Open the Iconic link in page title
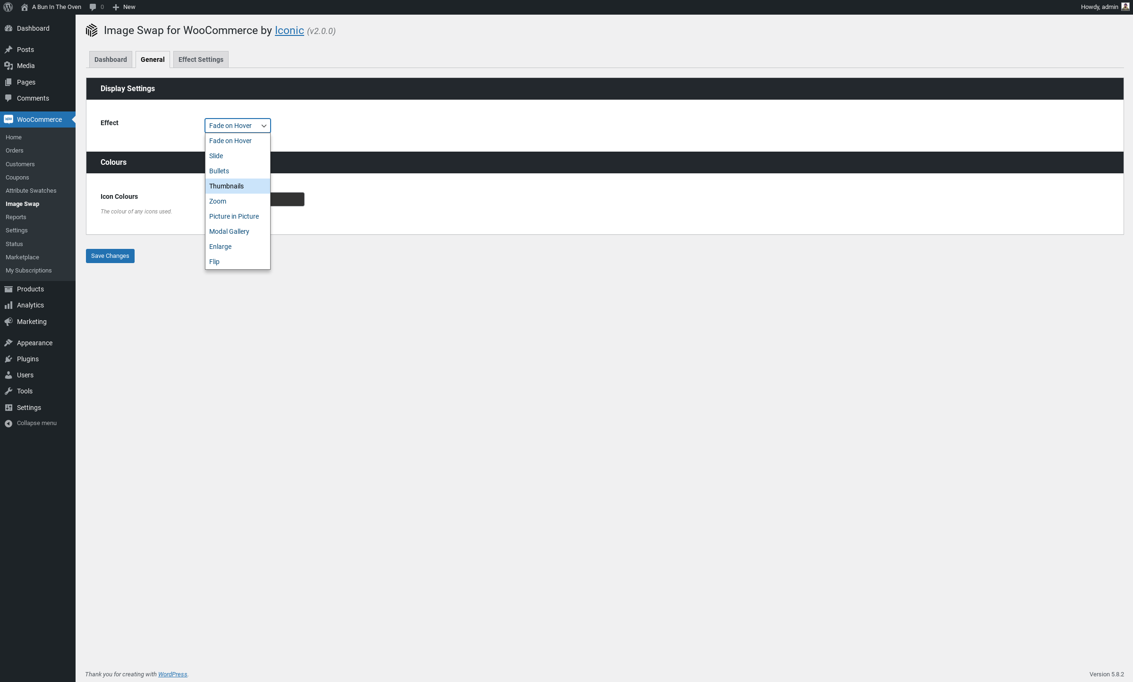Viewport: 1133px width, 682px height. point(289,31)
